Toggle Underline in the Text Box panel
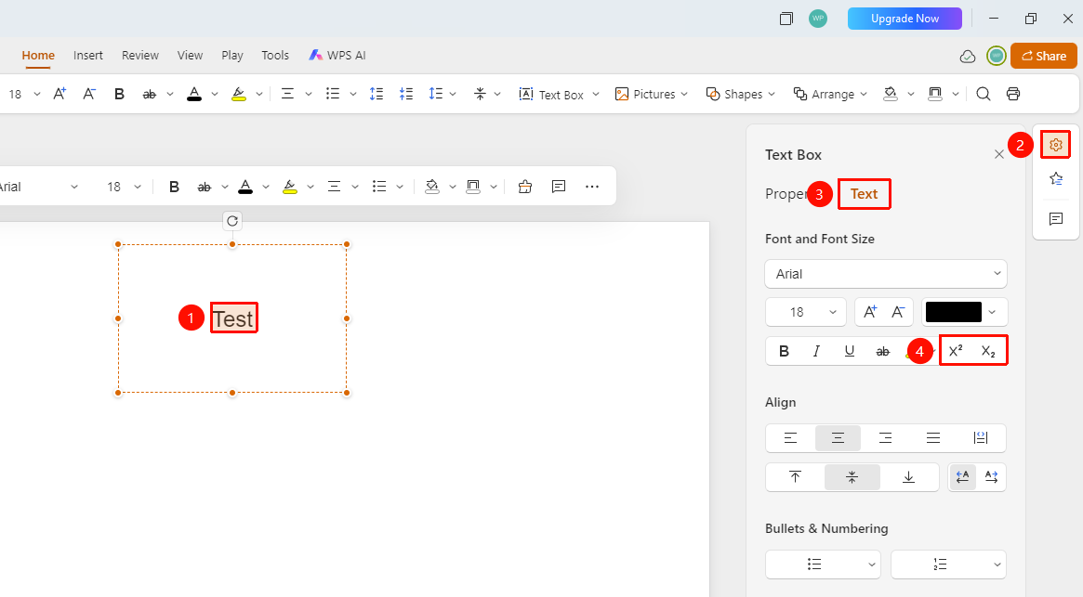Screen dimensions: 1083x597 (x=850, y=351)
